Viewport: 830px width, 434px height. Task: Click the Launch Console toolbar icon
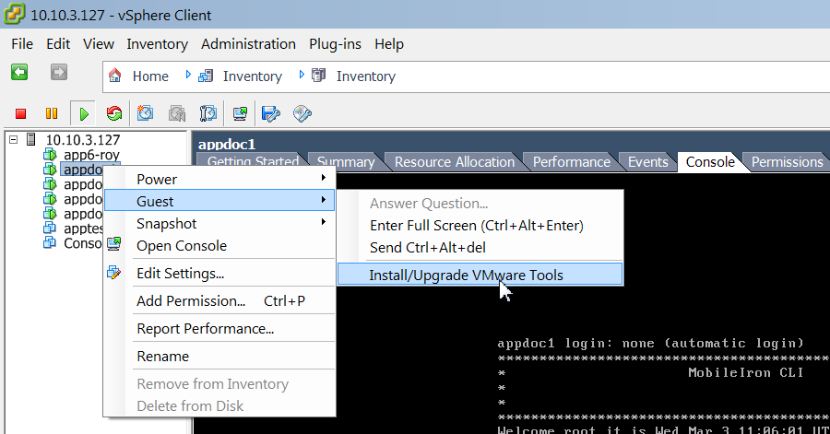tap(240, 113)
